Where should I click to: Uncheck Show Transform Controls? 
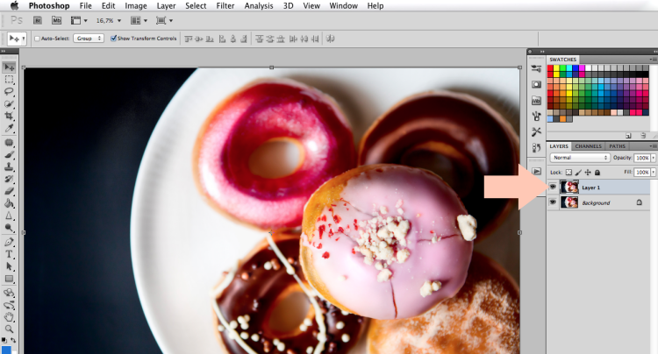tap(113, 39)
